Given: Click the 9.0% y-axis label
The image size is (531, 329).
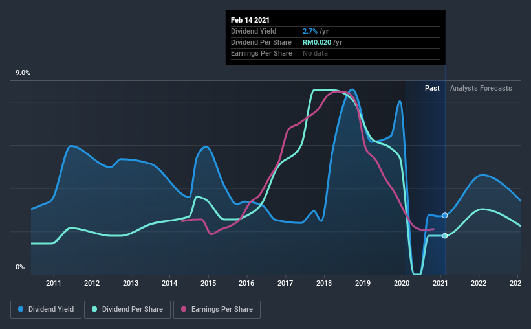Looking at the screenshot, I should pyautogui.click(x=23, y=73).
